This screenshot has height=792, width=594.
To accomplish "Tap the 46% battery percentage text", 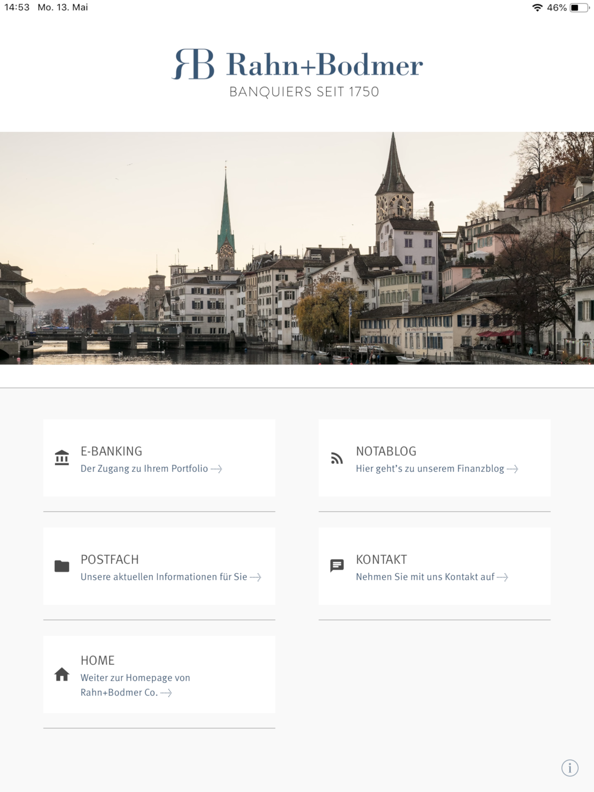I will pyautogui.click(x=556, y=8).
